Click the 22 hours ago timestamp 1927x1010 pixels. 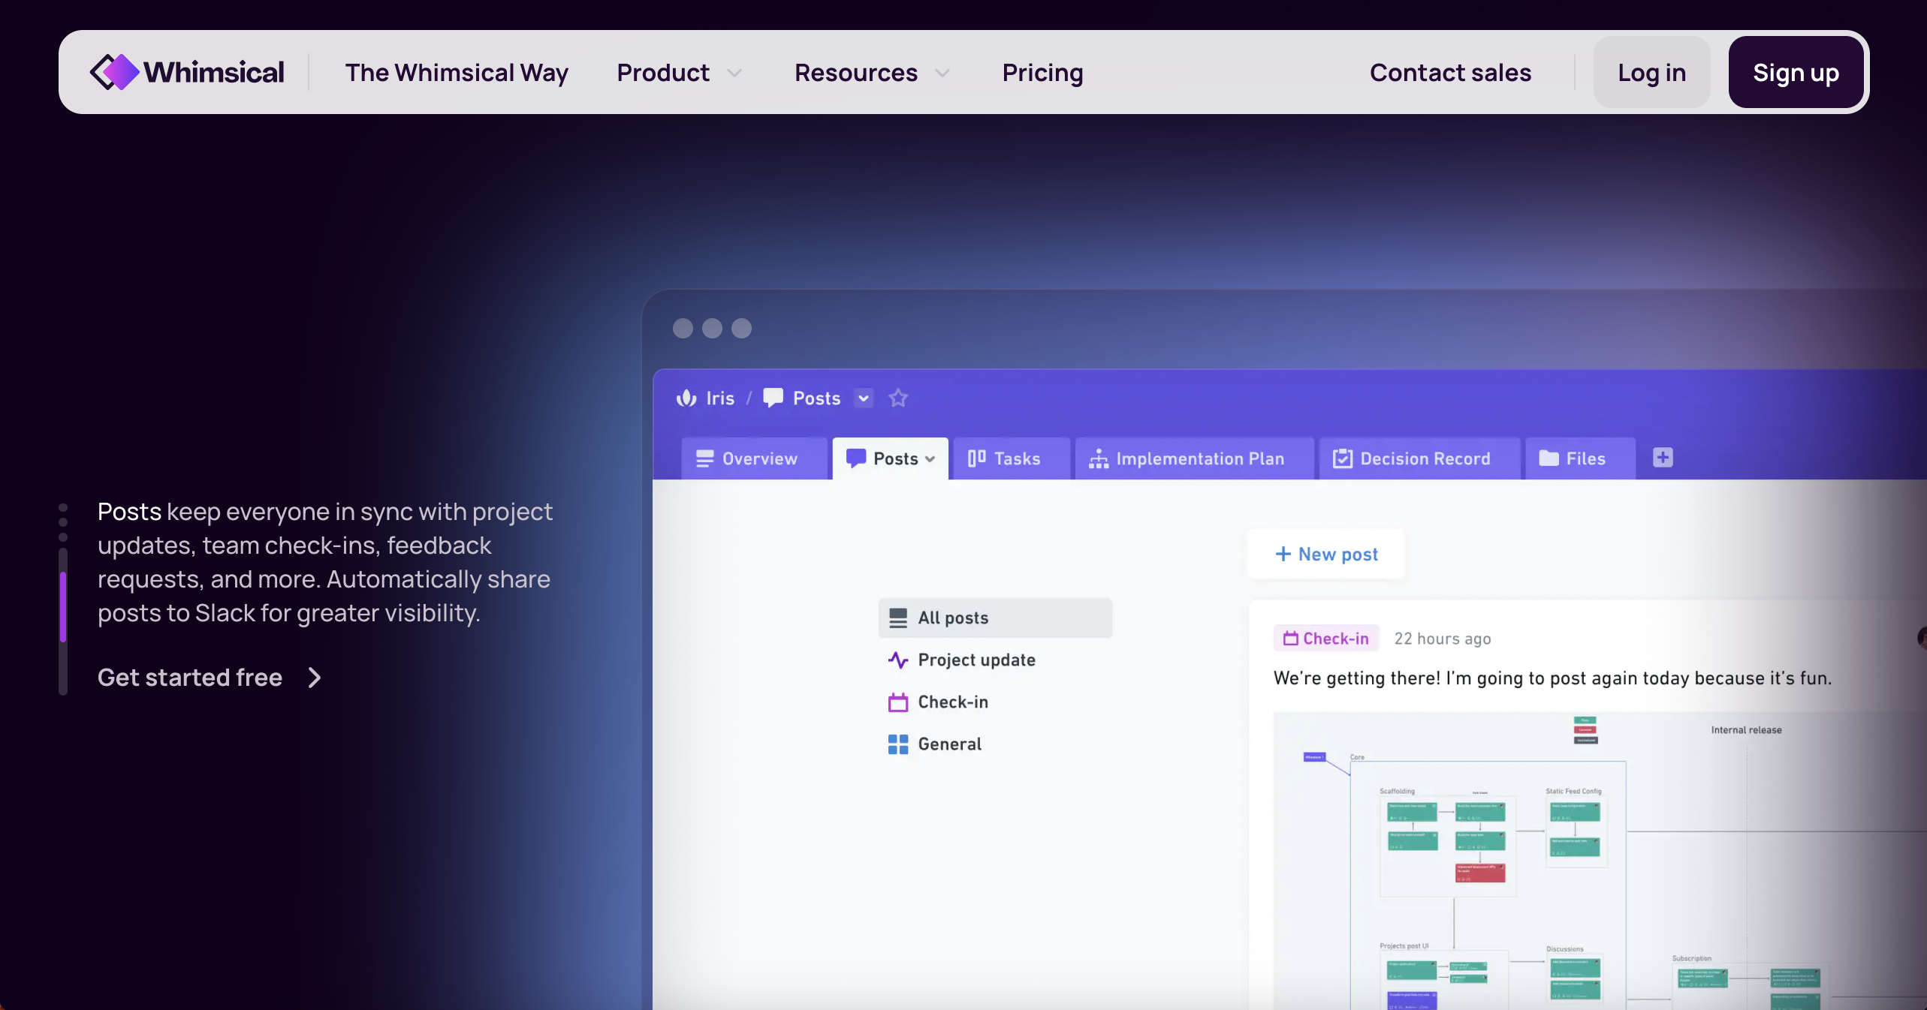[x=1443, y=639]
